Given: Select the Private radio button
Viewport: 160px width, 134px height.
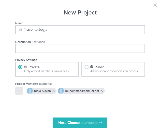Looking at the screenshot, I should 21,67.
